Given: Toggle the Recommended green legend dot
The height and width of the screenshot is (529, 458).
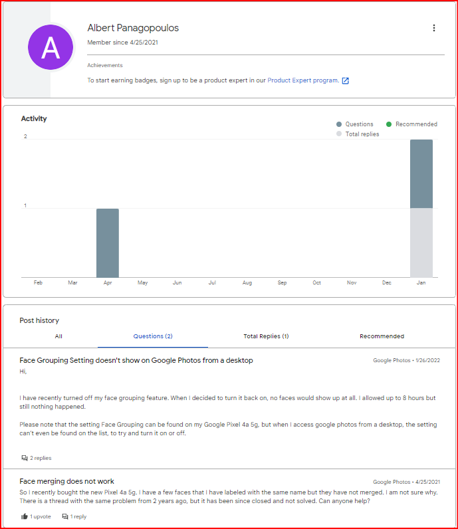Looking at the screenshot, I should point(389,124).
